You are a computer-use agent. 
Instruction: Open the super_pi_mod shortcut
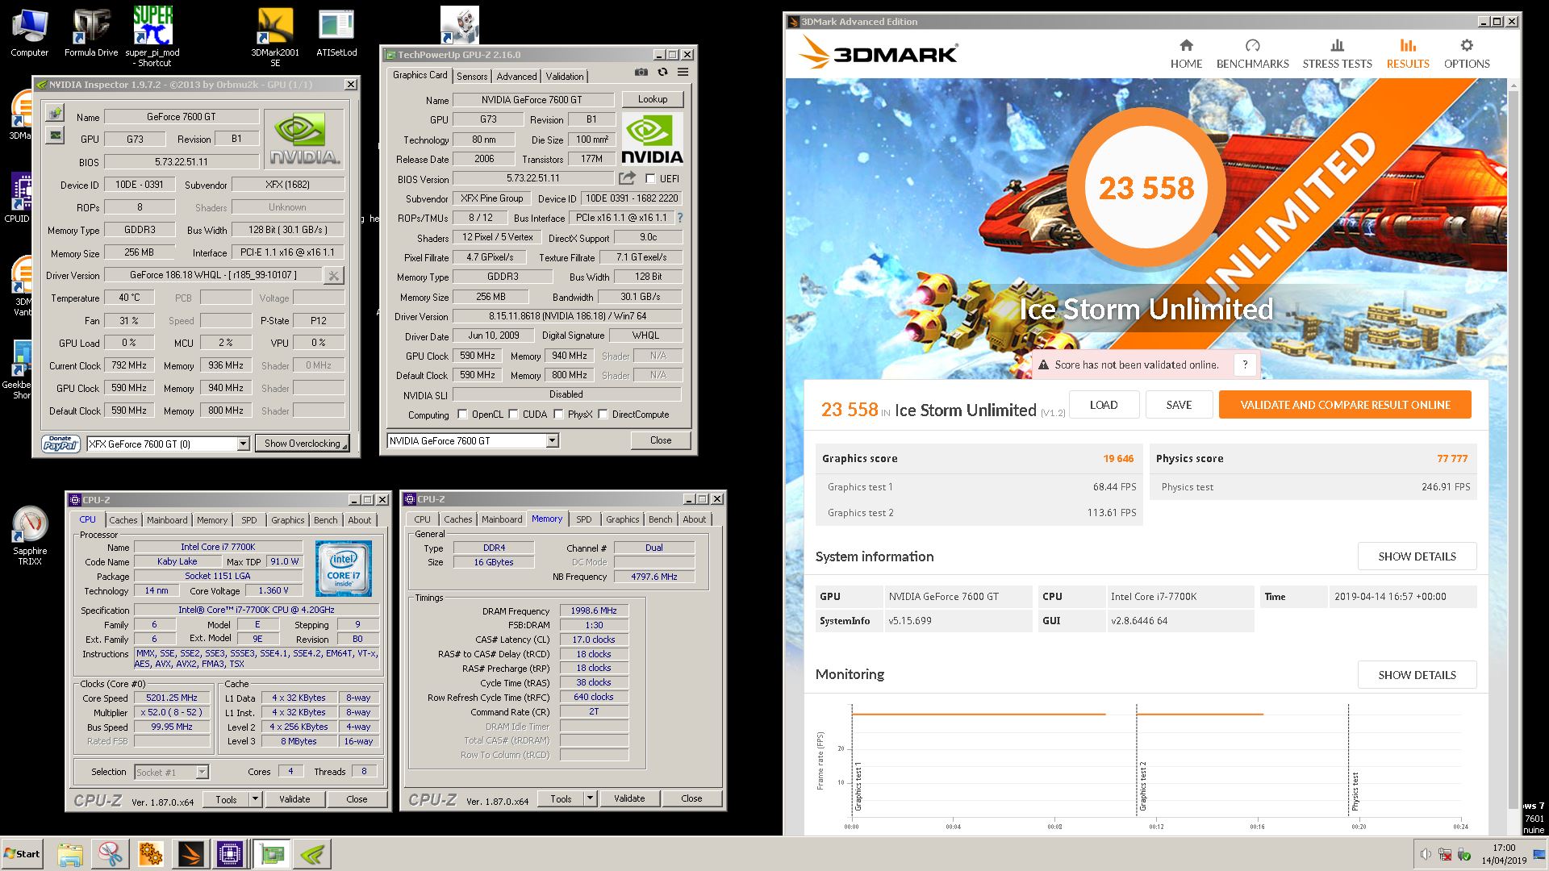tap(152, 36)
